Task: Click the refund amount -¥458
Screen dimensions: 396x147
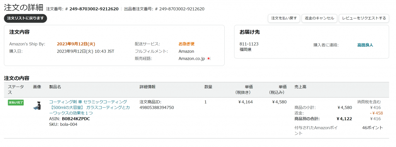Action: pos(375,113)
